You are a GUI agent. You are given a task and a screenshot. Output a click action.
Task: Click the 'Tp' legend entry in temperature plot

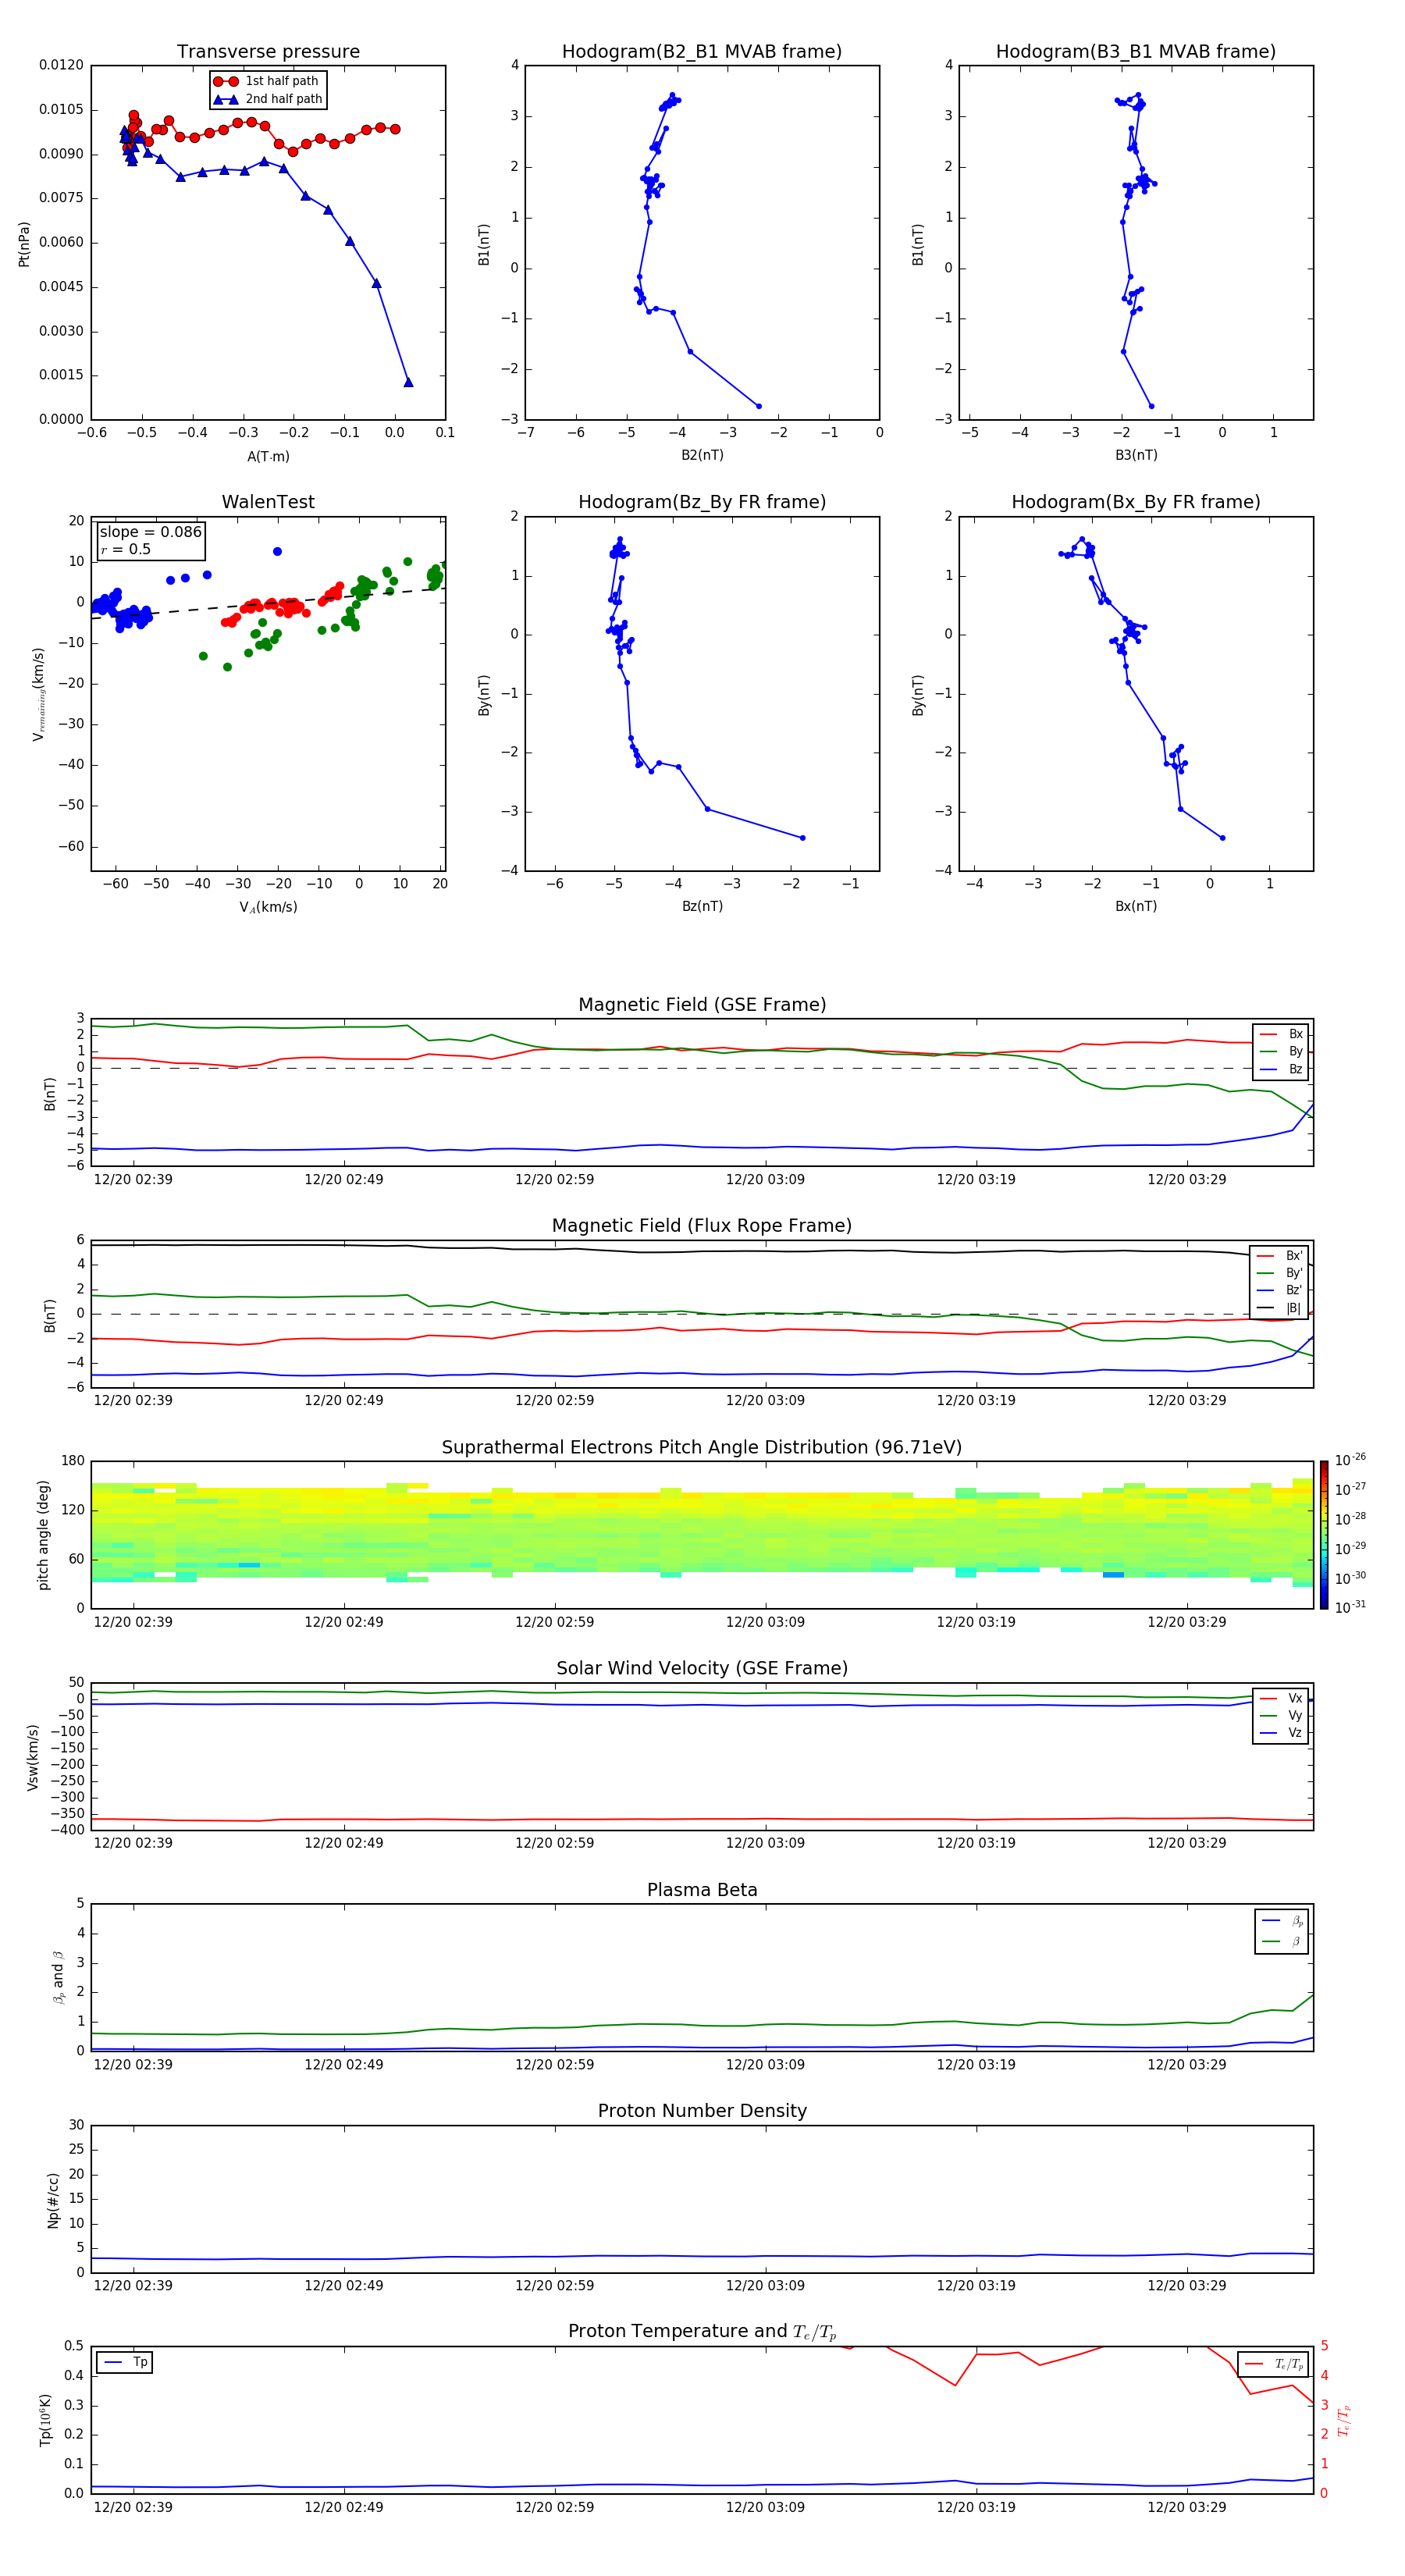[125, 2362]
